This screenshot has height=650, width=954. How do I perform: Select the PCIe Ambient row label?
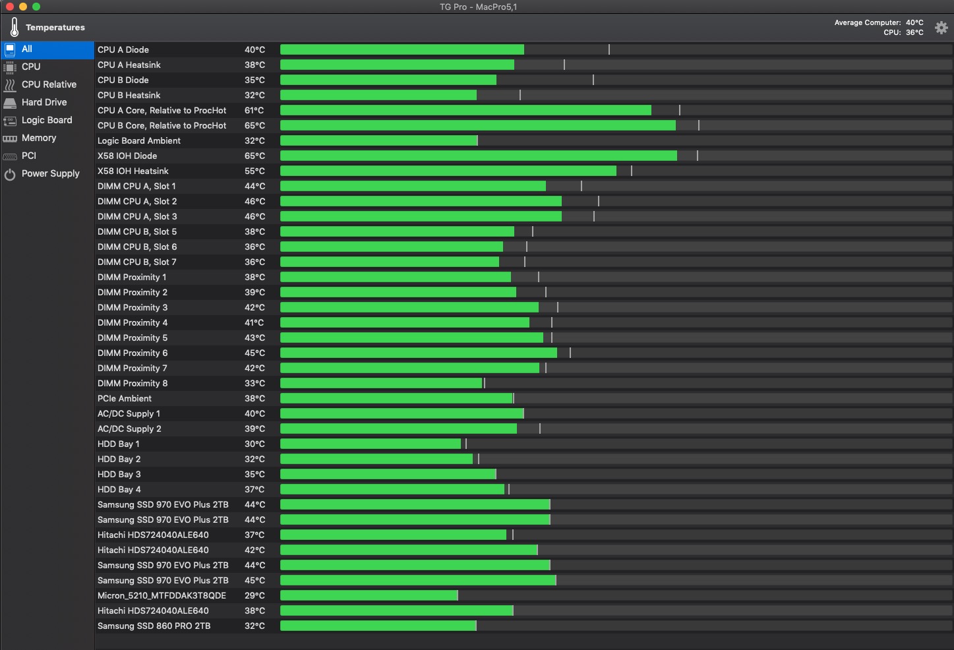[125, 398]
